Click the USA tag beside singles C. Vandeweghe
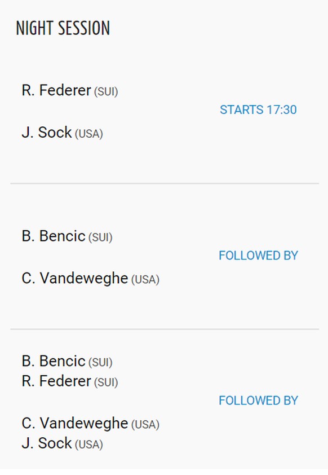Viewport: 328px width, 475px height. (x=145, y=280)
